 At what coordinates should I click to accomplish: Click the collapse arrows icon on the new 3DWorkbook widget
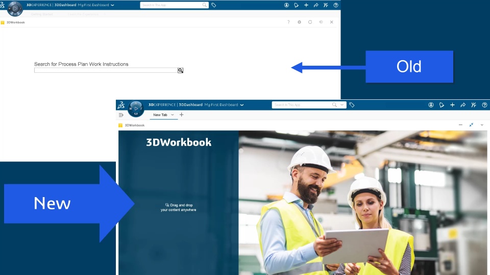[471, 125]
